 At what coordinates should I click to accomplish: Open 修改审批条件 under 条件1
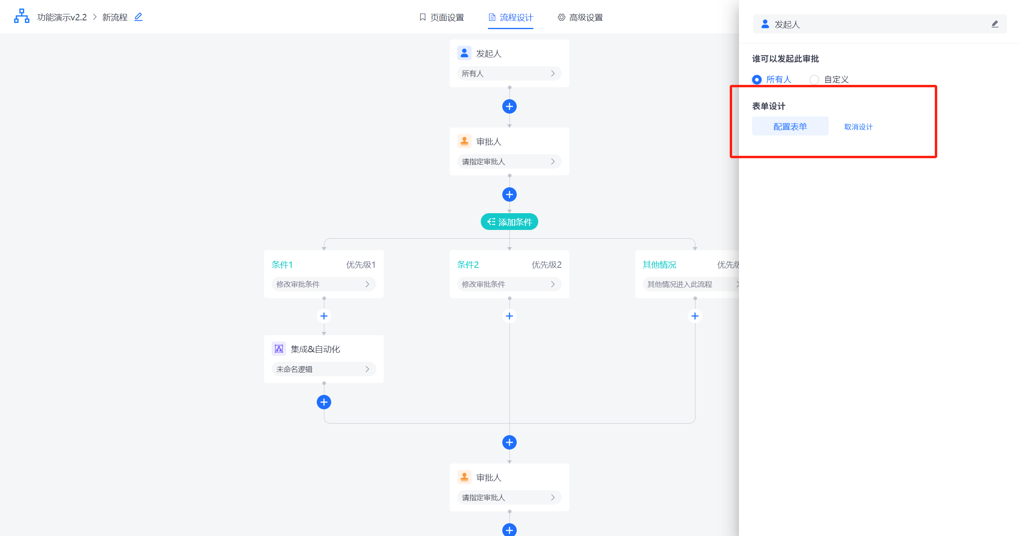click(323, 284)
